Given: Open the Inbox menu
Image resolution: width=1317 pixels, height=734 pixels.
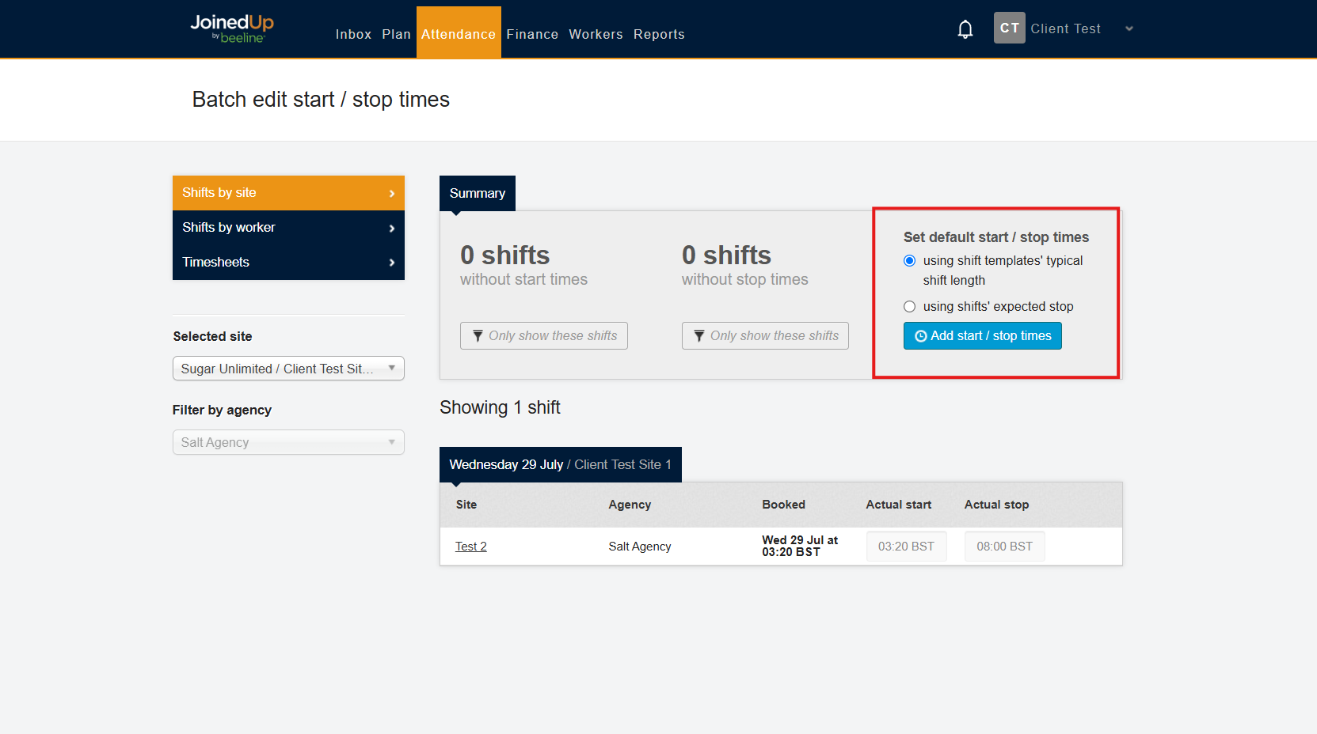Looking at the screenshot, I should click(353, 34).
